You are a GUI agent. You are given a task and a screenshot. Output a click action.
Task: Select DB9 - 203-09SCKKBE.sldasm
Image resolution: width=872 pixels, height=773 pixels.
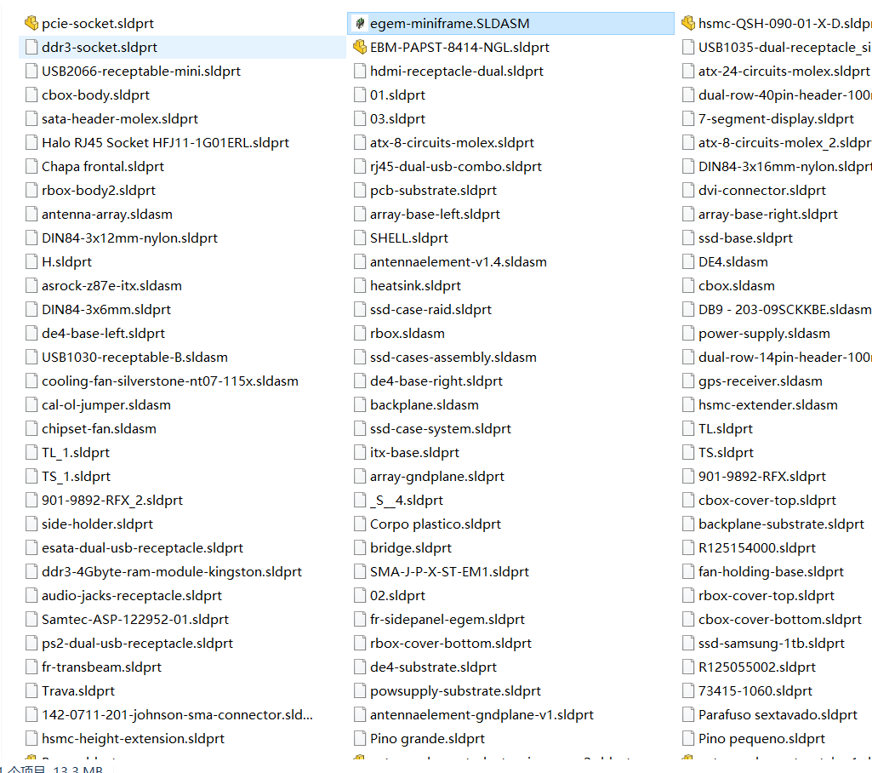(784, 309)
